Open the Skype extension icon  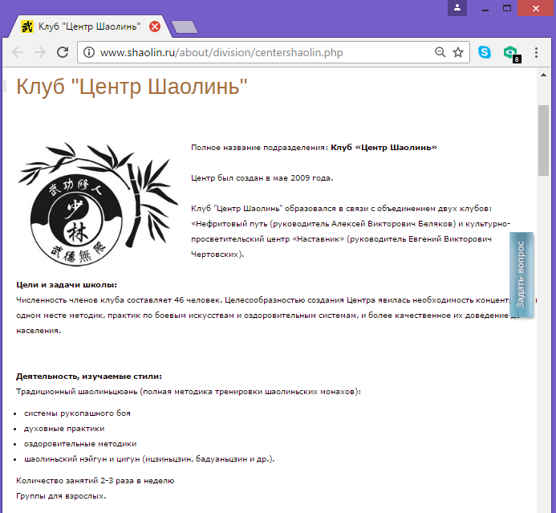pyautogui.click(x=485, y=52)
